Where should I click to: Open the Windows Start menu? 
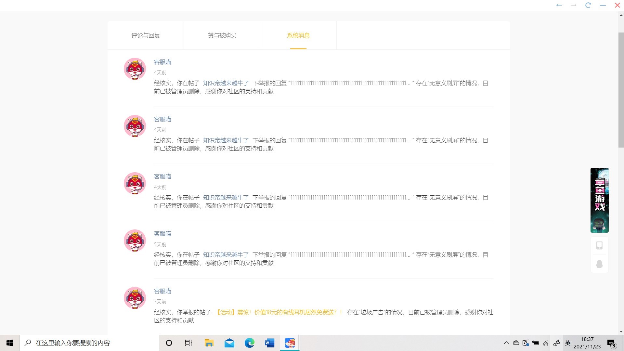coord(10,343)
